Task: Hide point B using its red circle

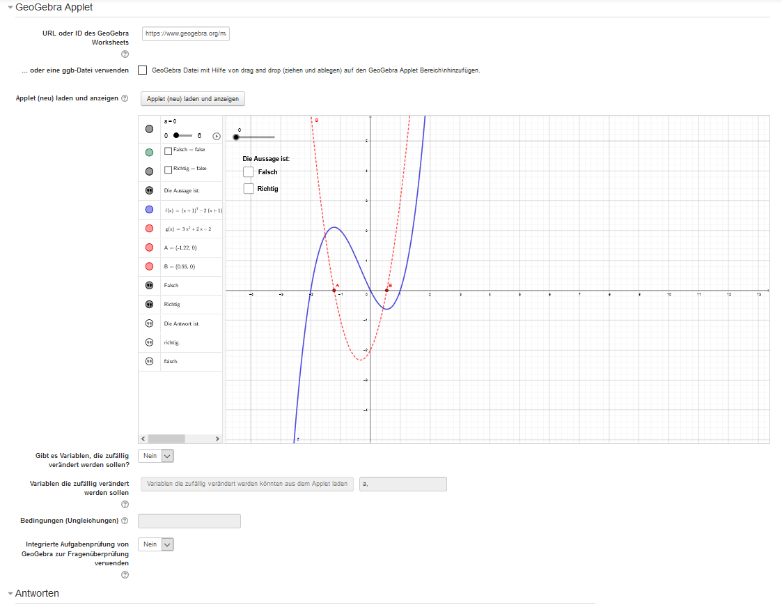Action: (x=149, y=266)
